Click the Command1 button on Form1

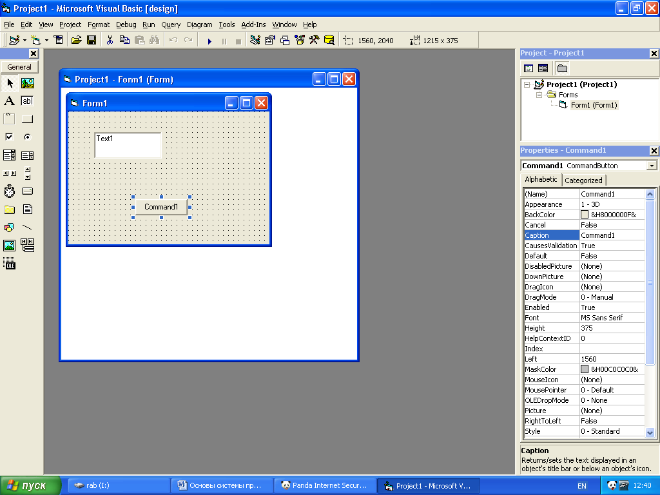[x=161, y=207]
